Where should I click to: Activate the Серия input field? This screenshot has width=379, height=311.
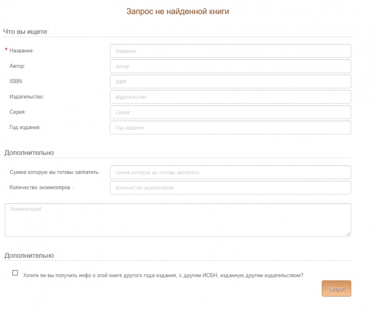[230, 112]
